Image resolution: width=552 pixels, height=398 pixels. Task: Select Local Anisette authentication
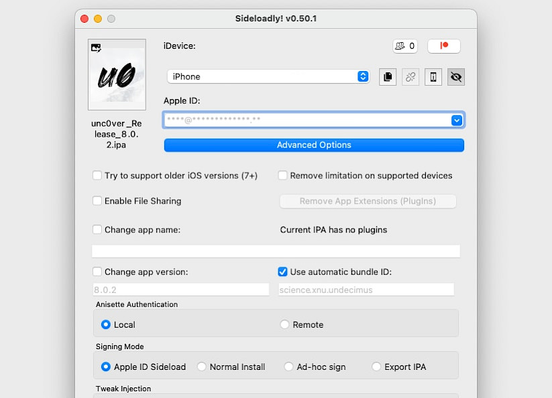[x=105, y=324]
